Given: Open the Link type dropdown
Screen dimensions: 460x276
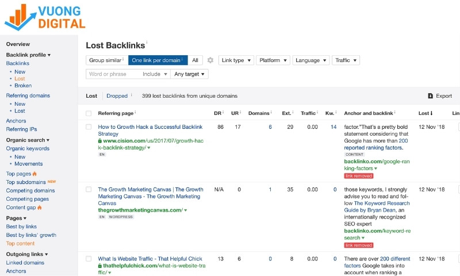Looking at the screenshot, I should [236, 60].
